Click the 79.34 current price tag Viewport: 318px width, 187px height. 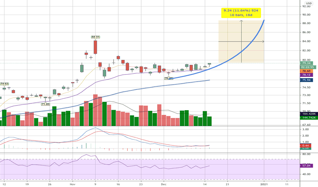tap(306, 63)
